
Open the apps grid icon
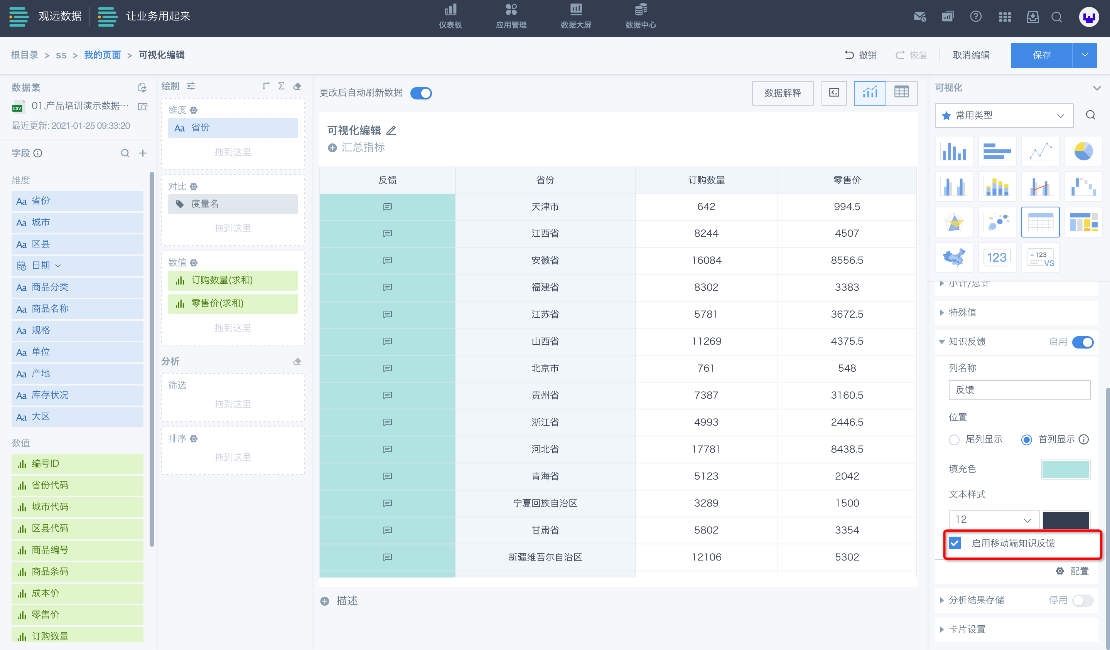click(x=1005, y=17)
